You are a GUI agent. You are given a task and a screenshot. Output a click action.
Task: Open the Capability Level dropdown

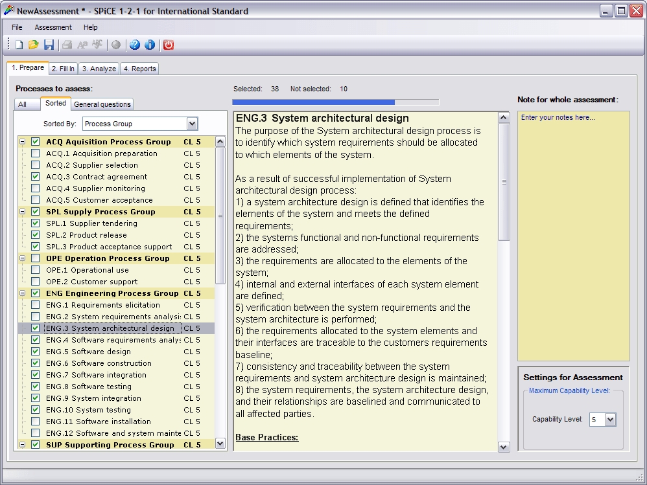pos(609,420)
